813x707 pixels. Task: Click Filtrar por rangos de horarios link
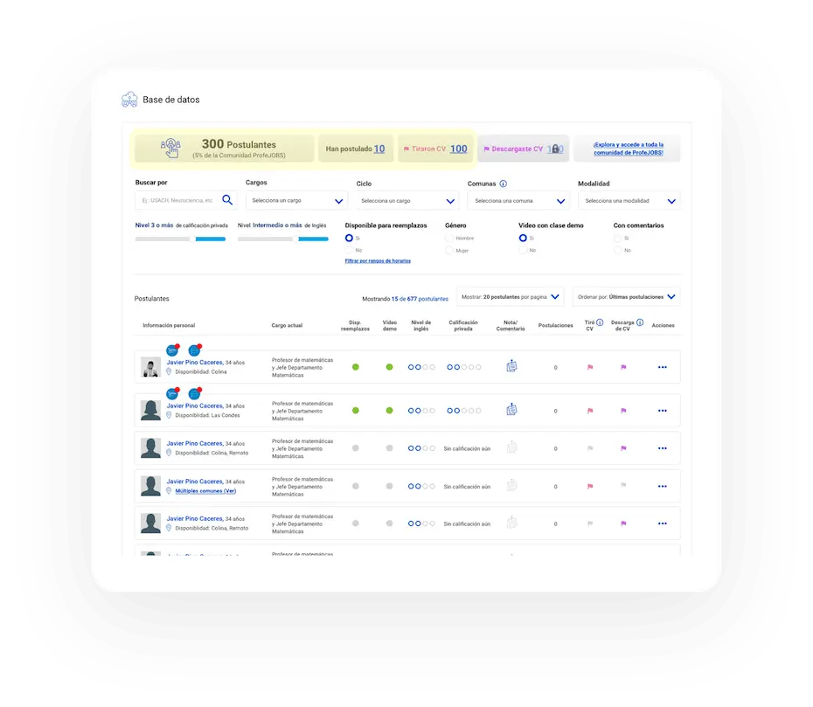click(378, 260)
